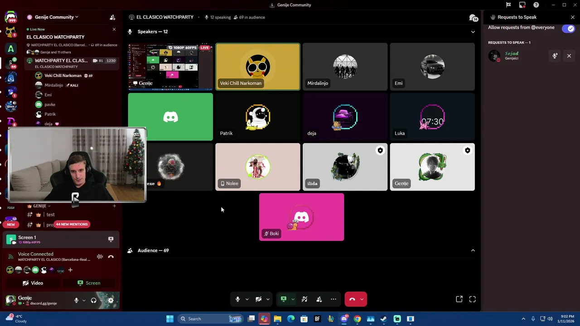Click move-to-audience icon in call toolbar
The height and width of the screenshot is (326, 580).
319,299
